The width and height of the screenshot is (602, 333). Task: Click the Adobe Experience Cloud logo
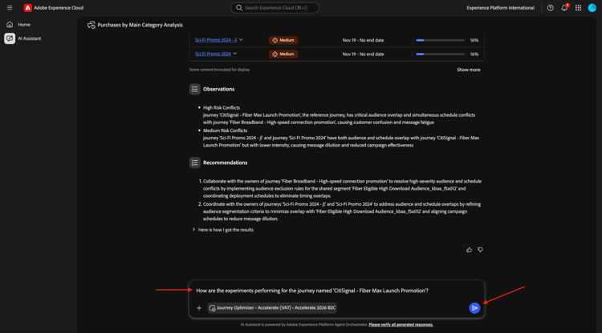click(27, 8)
